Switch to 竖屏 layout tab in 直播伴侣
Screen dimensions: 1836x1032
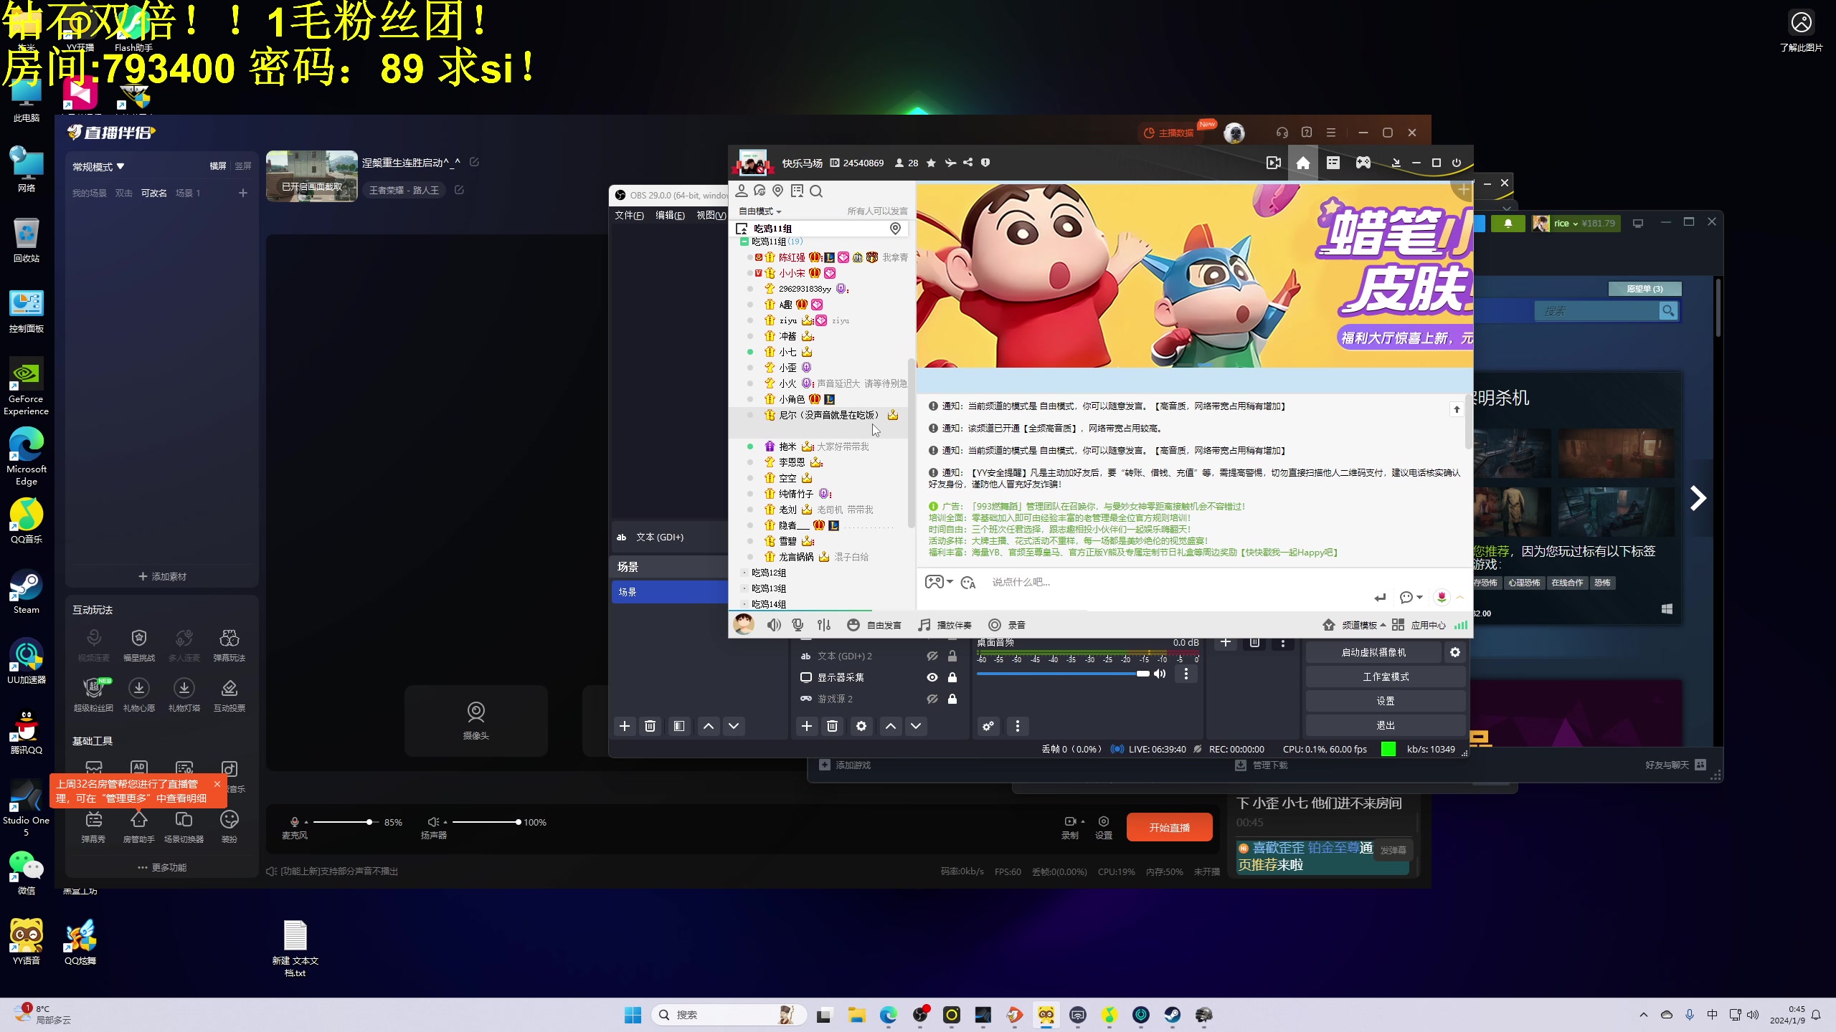pyautogui.click(x=243, y=166)
